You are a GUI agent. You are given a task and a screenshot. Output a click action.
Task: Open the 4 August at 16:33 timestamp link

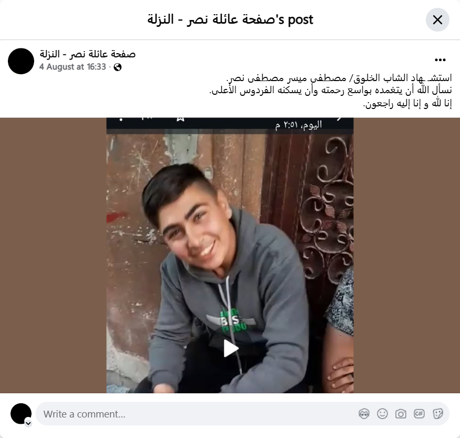pos(73,67)
